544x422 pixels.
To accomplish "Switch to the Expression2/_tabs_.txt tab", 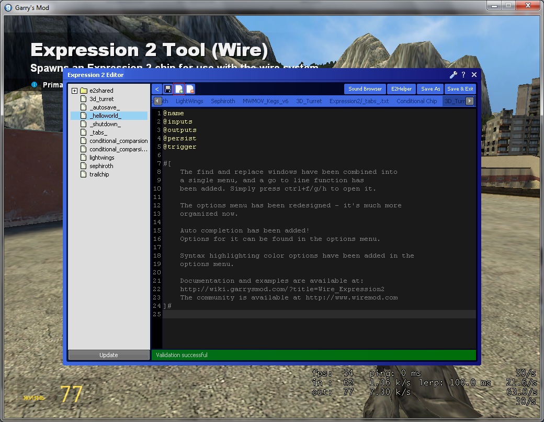I will point(359,101).
